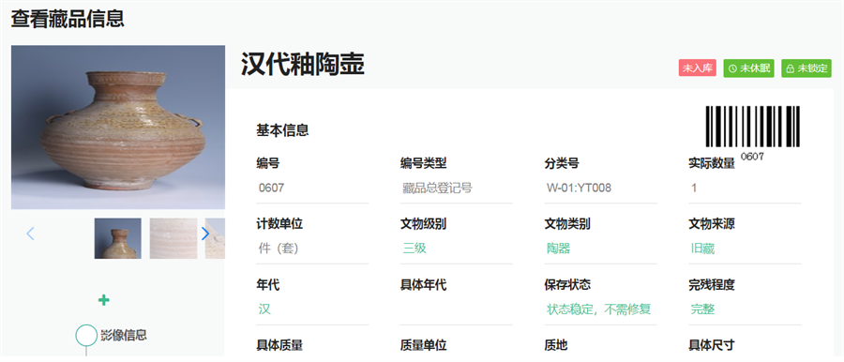Click the 三级 relic level link
The width and height of the screenshot is (844, 362).
click(x=414, y=249)
